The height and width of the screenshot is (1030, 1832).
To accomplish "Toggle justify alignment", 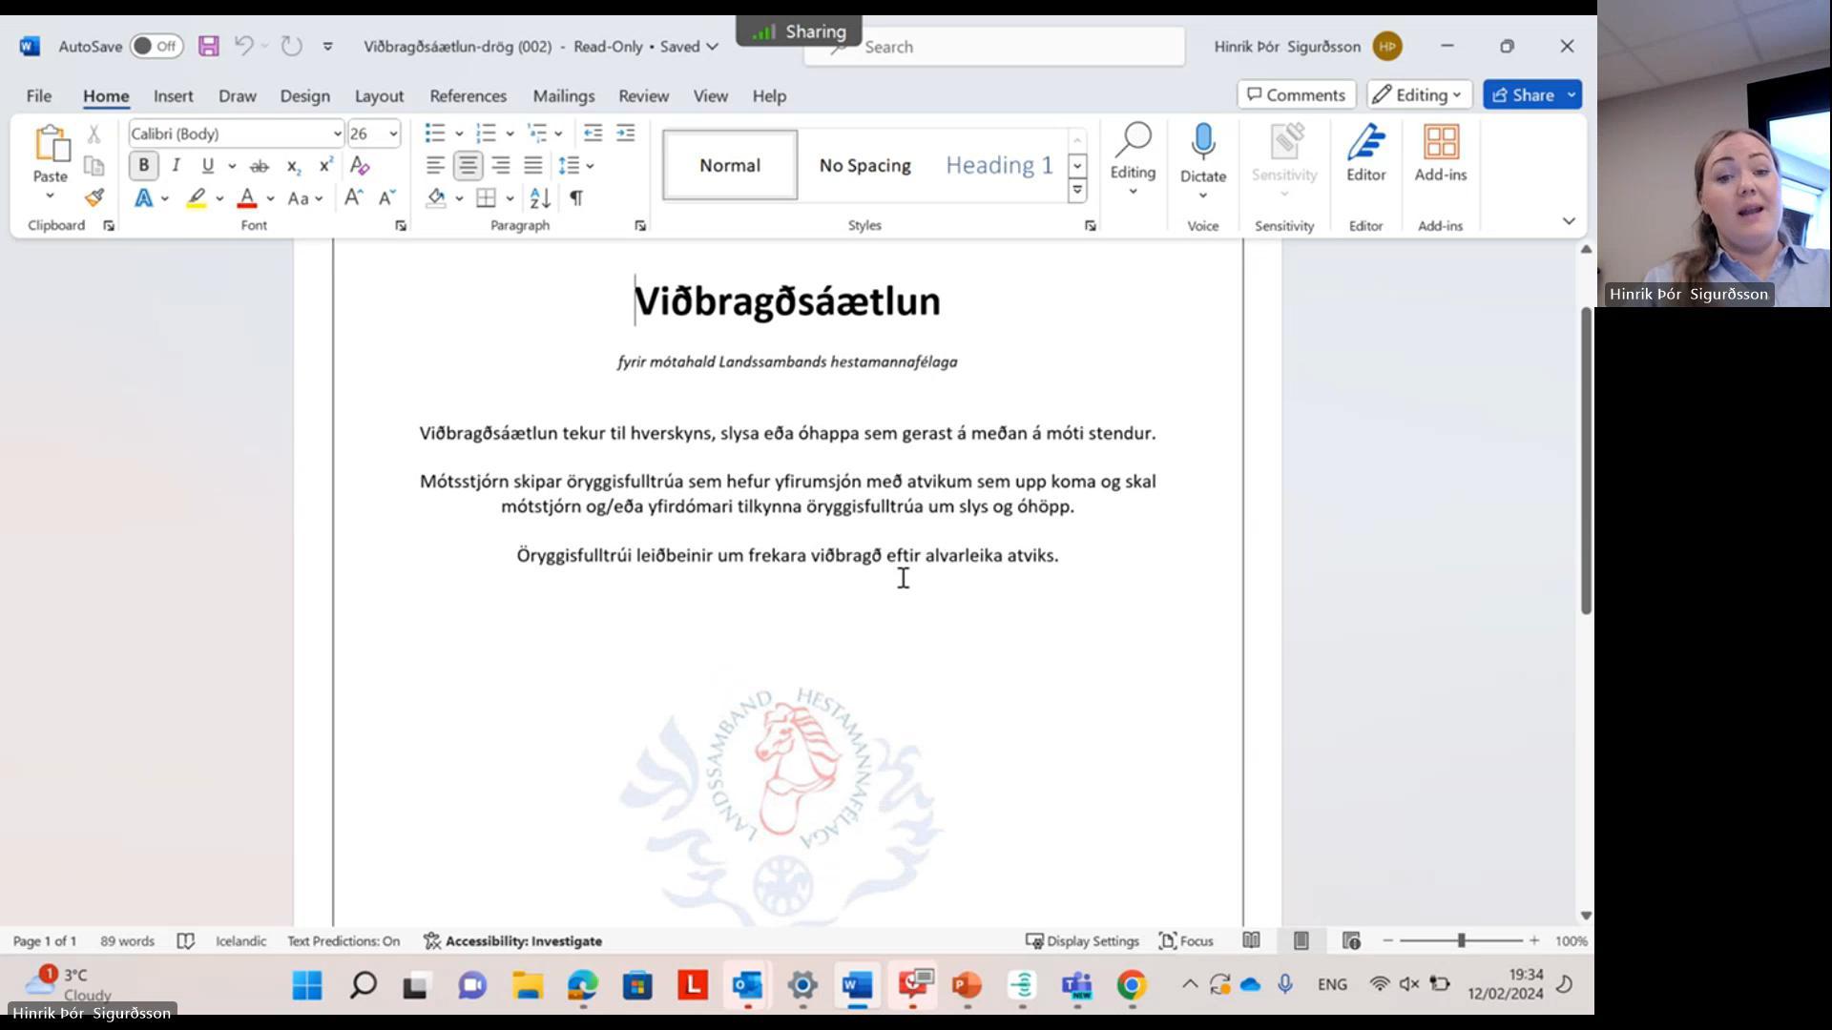I will point(533,166).
